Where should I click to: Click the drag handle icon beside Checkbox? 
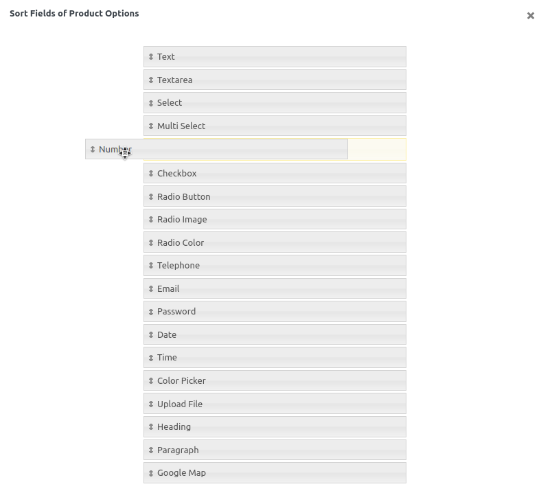pyautogui.click(x=151, y=174)
